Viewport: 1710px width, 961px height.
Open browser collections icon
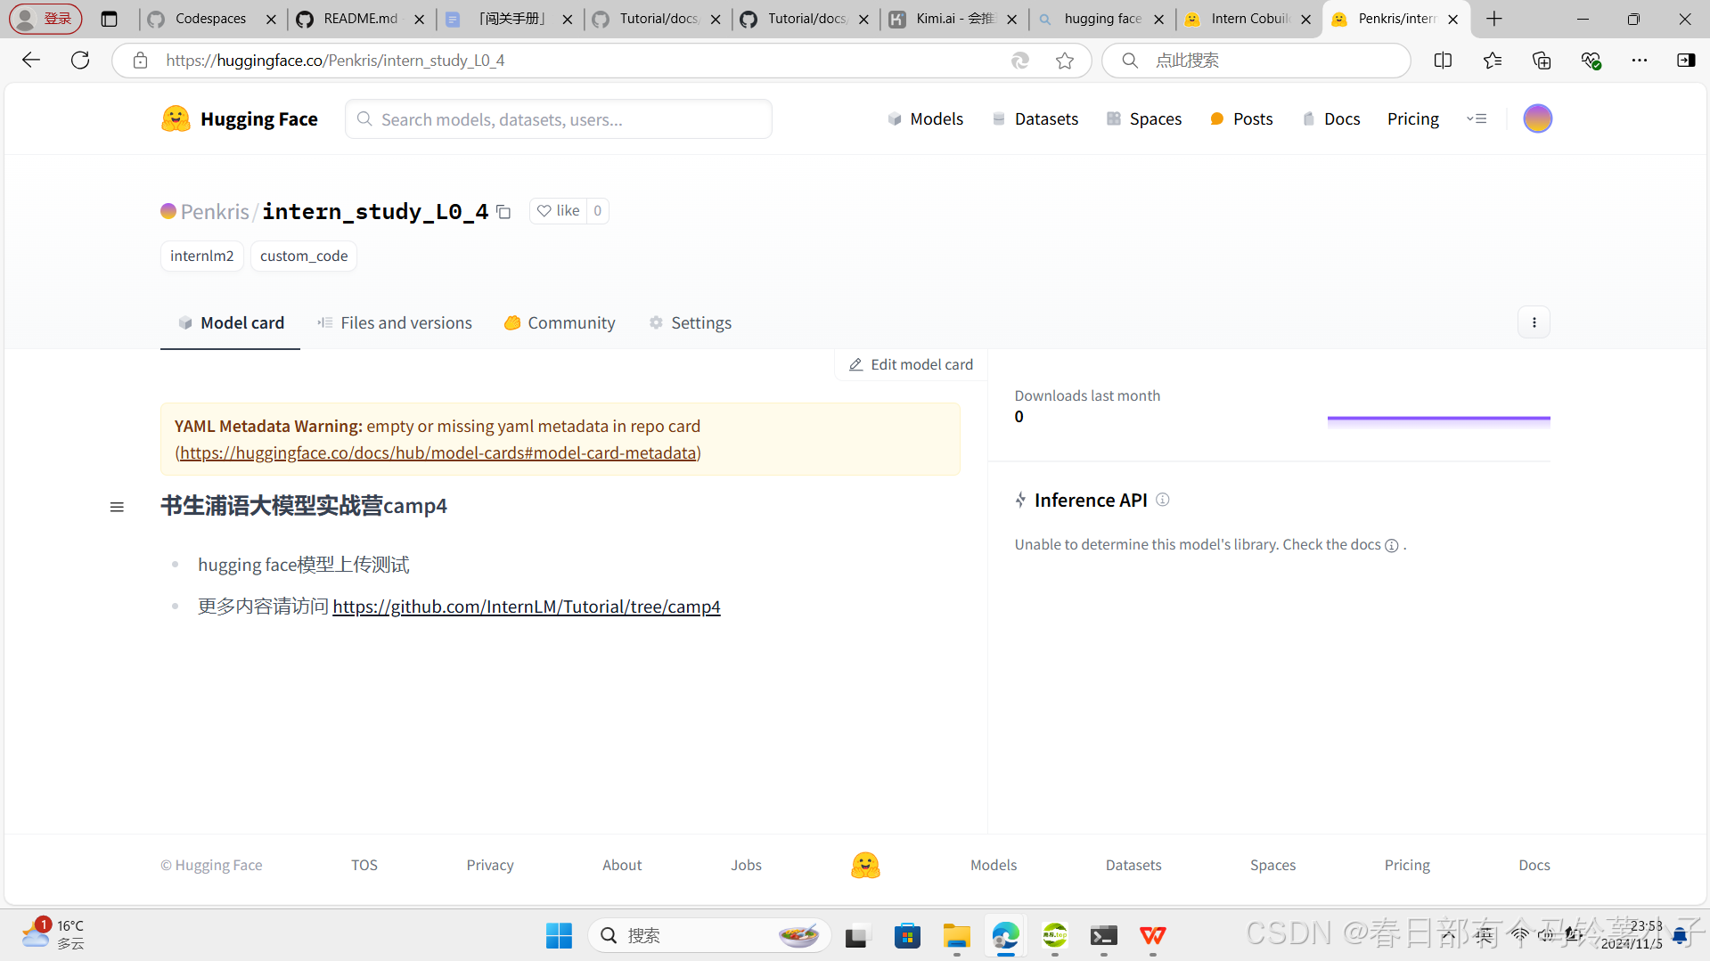1542,60
